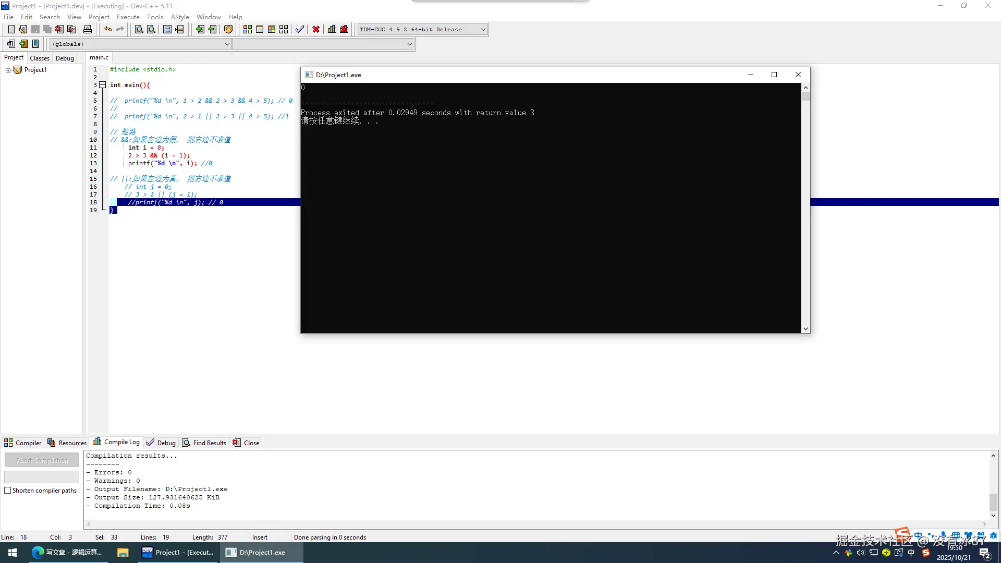Expand the Project1 tree node

(x=8, y=70)
